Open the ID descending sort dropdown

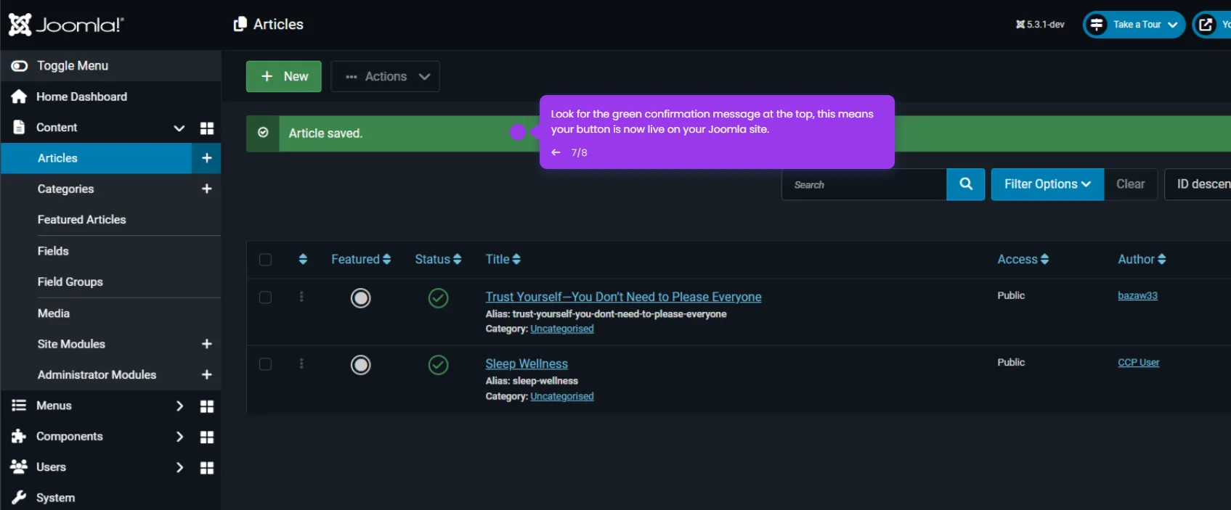coord(1198,184)
